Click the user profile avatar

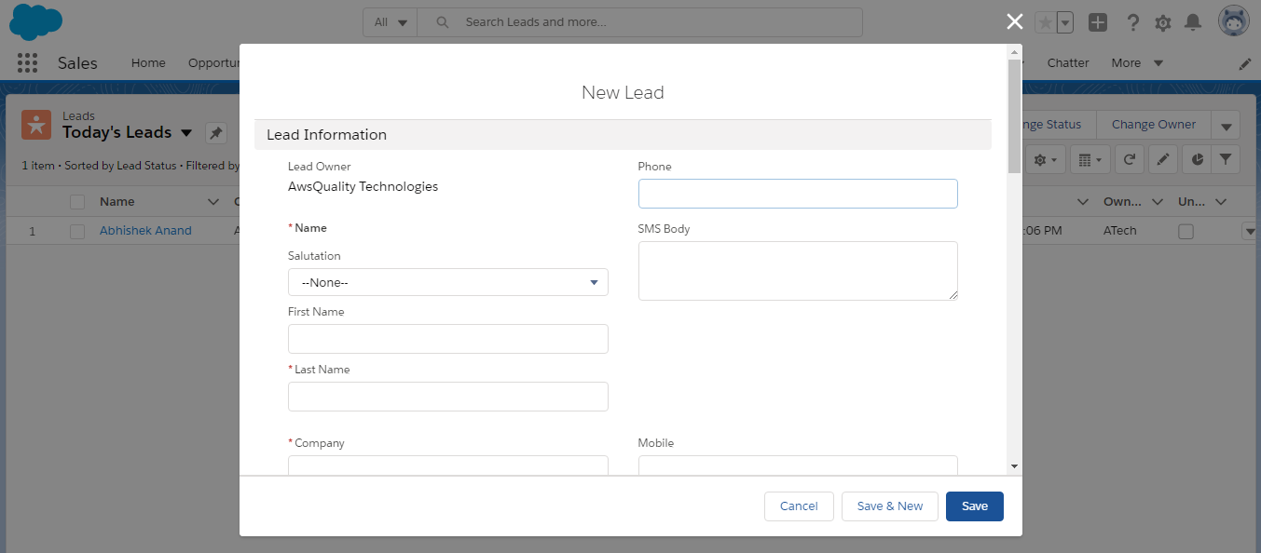click(x=1233, y=22)
